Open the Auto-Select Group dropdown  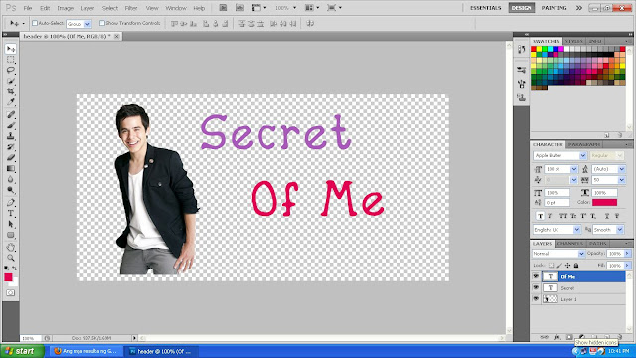coord(87,24)
